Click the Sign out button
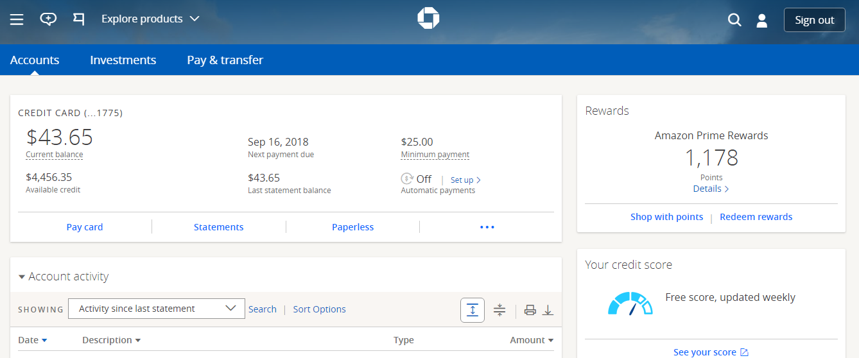The height and width of the screenshot is (358, 859). coord(814,20)
